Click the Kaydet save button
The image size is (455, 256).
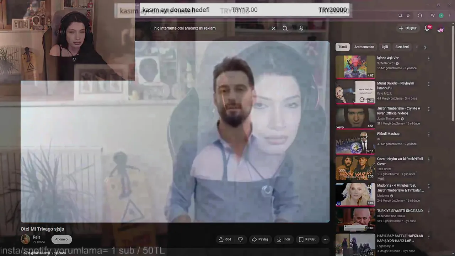pos(307,239)
